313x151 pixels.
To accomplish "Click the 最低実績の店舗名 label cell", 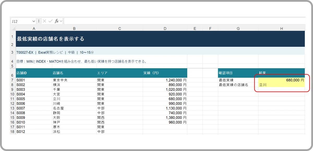I will point(238,85).
